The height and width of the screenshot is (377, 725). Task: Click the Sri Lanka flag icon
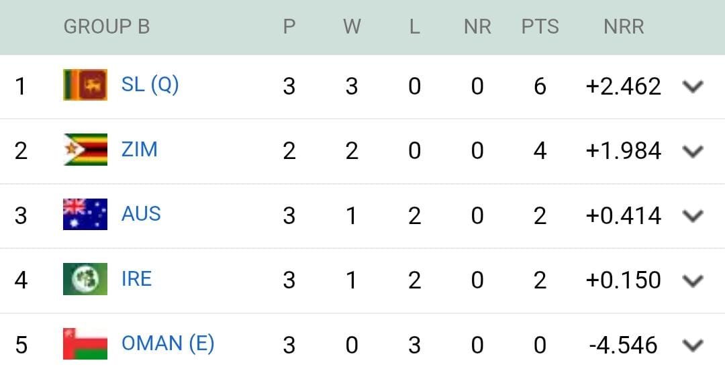click(x=85, y=85)
